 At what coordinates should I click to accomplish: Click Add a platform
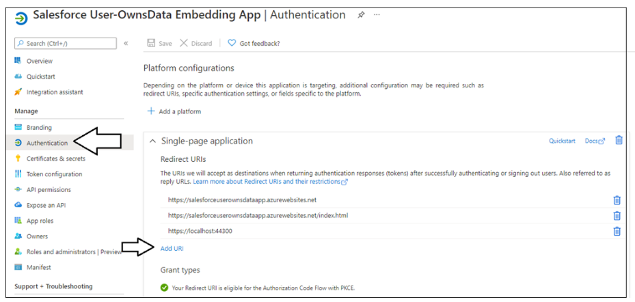pyautogui.click(x=174, y=111)
